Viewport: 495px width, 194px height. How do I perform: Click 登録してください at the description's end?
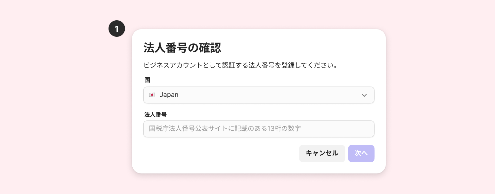[x=309, y=66]
